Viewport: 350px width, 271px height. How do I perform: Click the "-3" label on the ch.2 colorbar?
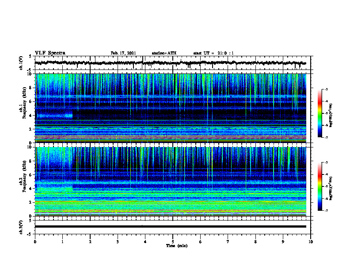pos(326,163)
